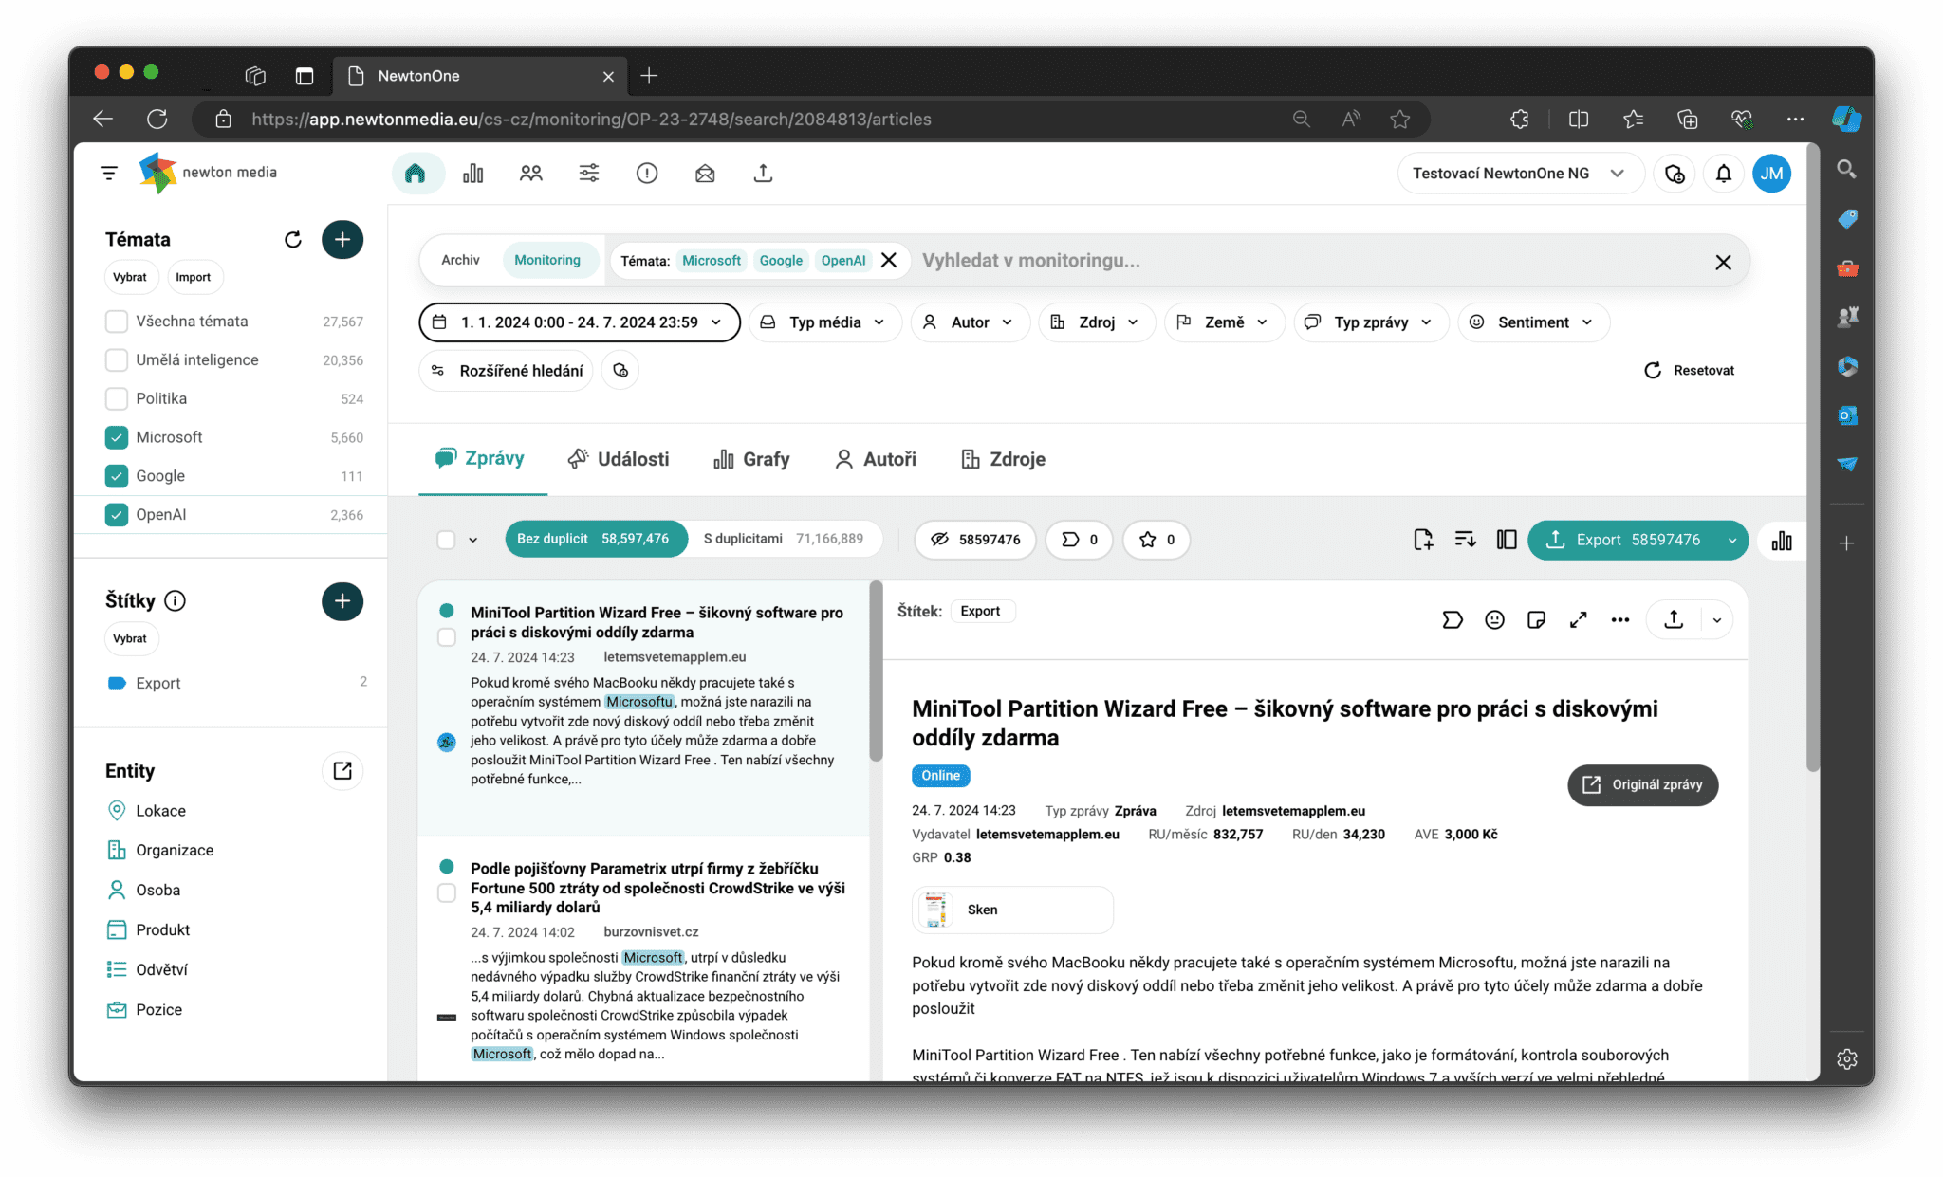Screen dimensions: 1943x1177
Task: Open the mail envelope icon in top navigation
Action: click(705, 173)
